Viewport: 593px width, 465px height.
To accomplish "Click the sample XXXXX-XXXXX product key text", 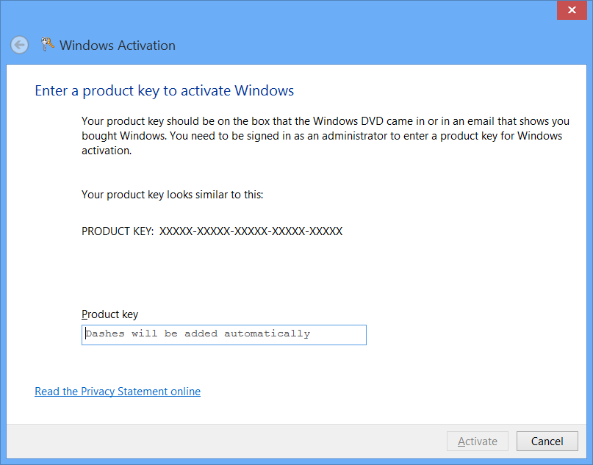I will [251, 231].
